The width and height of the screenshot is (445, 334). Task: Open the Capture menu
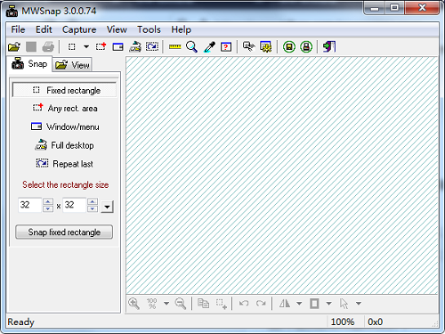[x=79, y=29]
